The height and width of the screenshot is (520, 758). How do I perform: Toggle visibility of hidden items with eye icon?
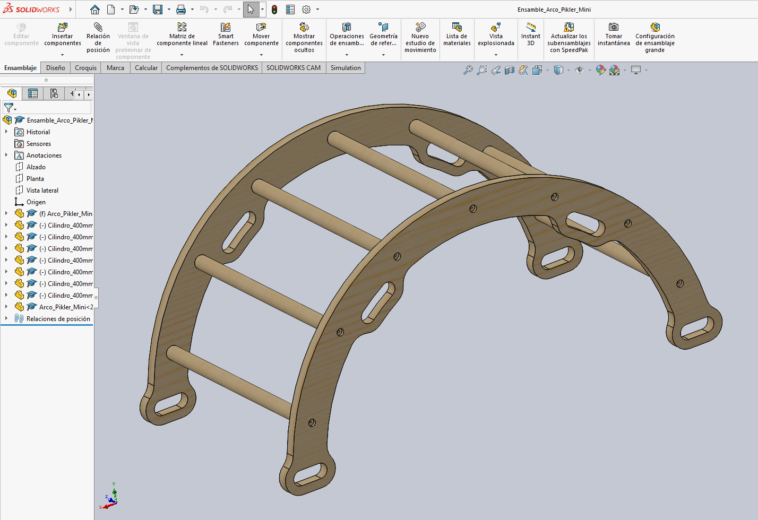coord(580,70)
